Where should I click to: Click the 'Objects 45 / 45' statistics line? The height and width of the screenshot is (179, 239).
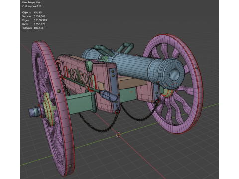point(32,12)
